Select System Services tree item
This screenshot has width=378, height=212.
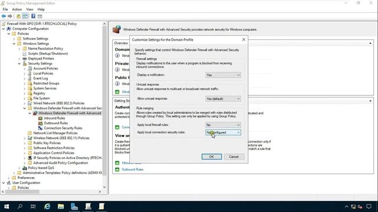click(45, 88)
